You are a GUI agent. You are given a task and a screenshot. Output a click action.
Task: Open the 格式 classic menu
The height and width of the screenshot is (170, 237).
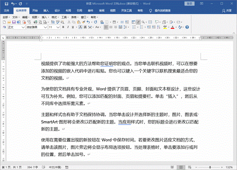55,17
